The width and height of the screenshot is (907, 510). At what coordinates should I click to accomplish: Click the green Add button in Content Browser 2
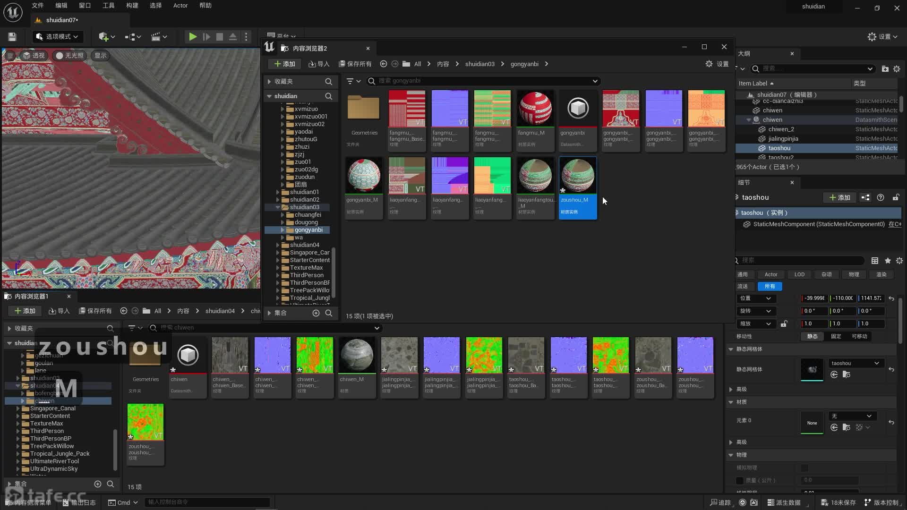point(285,64)
